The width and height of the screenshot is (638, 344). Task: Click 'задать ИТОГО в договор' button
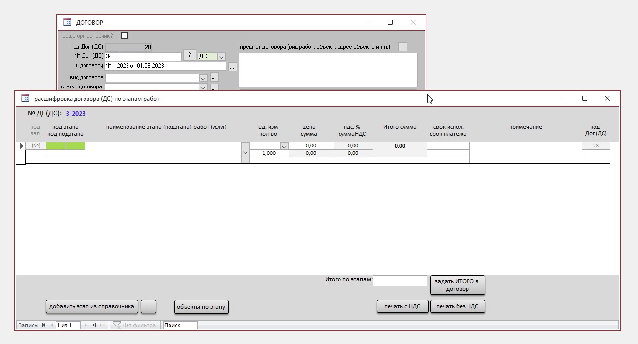coord(457,285)
